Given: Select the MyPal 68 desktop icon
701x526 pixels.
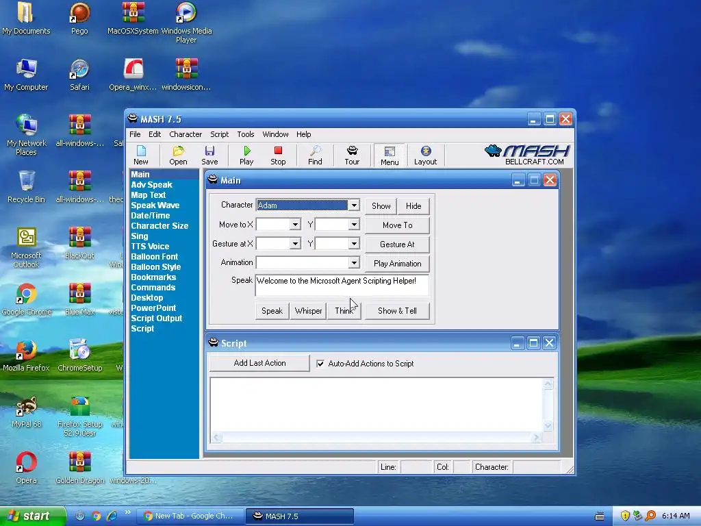Looking at the screenshot, I should click(x=26, y=412).
